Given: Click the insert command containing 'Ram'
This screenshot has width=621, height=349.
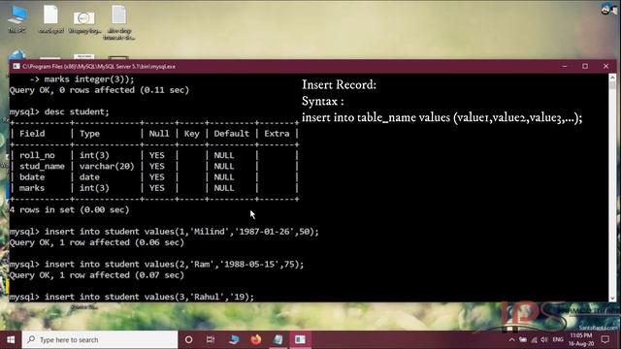Looking at the screenshot, I should 174,264.
